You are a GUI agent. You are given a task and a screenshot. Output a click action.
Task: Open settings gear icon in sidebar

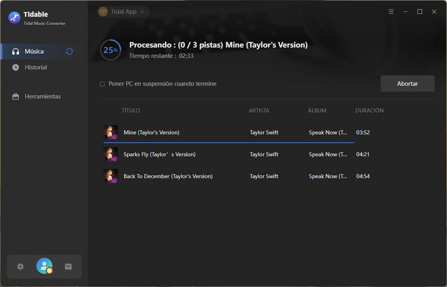coord(20,266)
